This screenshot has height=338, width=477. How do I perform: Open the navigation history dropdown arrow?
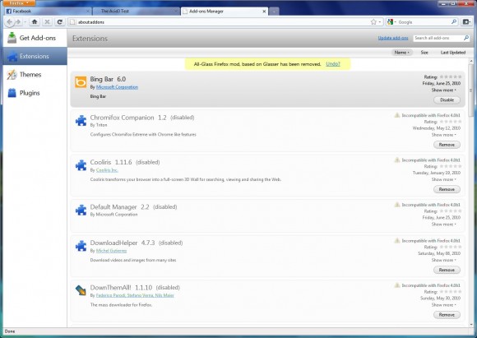pos(25,22)
